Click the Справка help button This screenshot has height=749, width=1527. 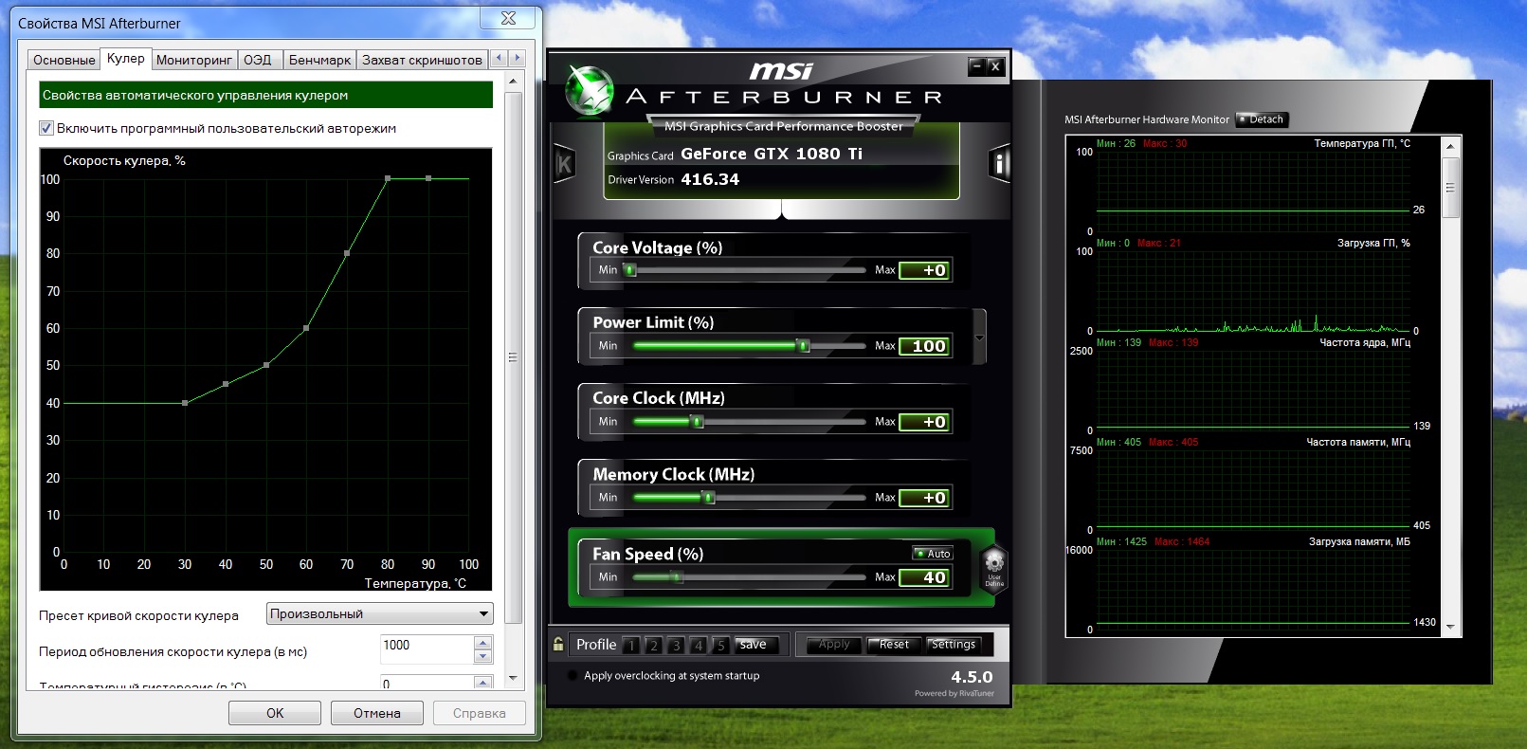[480, 713]
